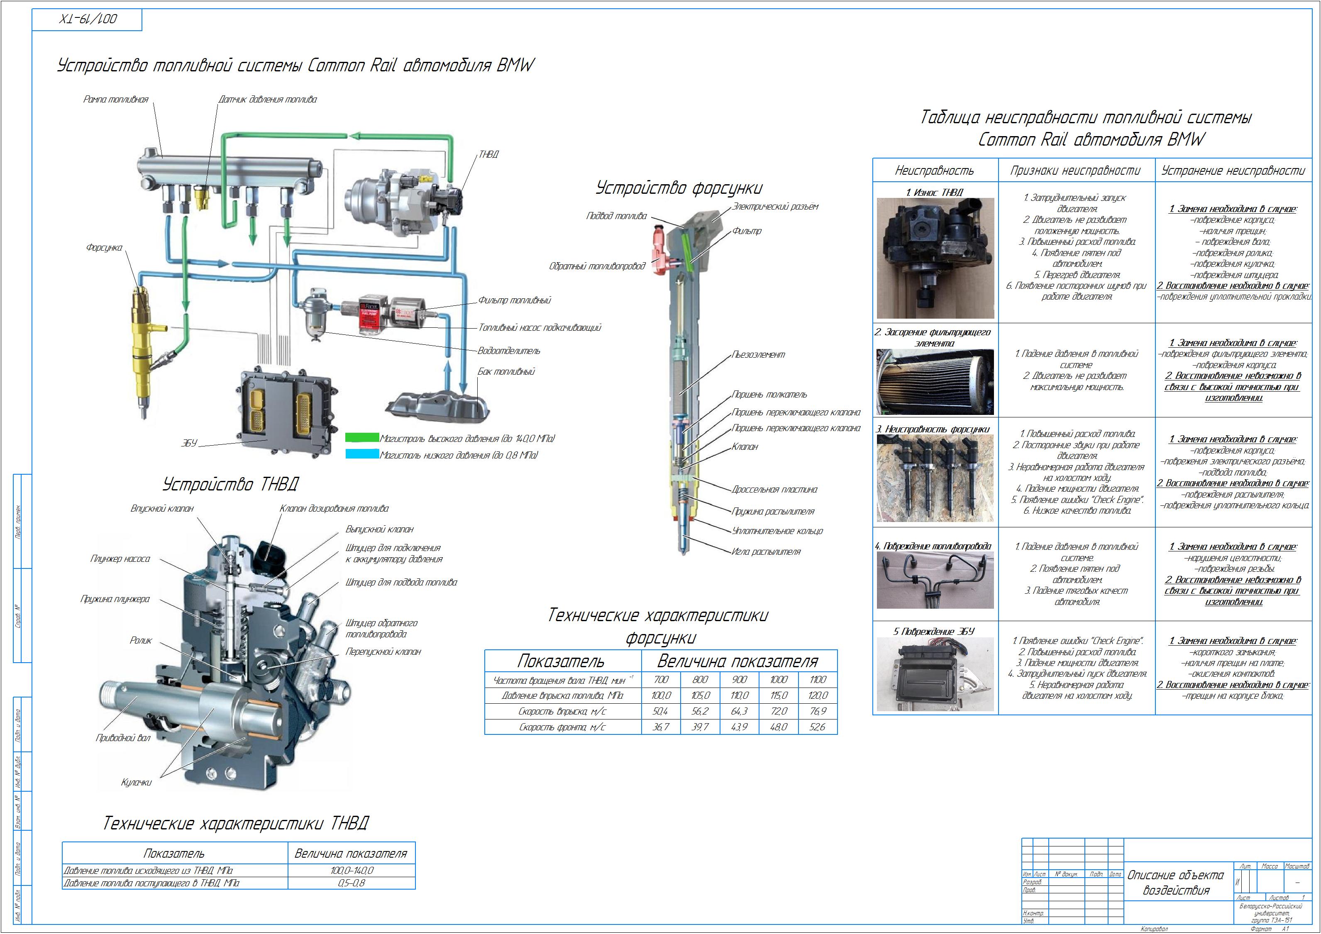1321x934 pixels.
Task: Click the 'Штуцер для подвода топлива' label
Action: click(x=402, y=582)
